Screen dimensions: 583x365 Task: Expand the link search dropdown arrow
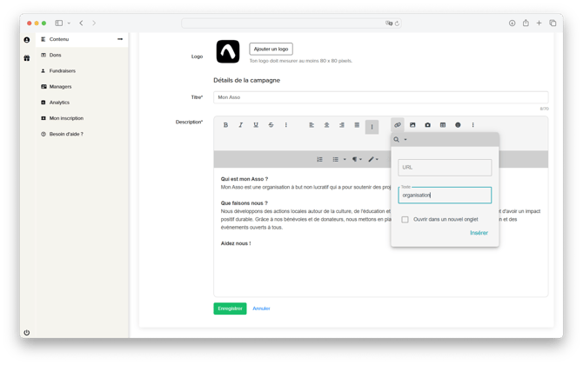pos(405,140)
